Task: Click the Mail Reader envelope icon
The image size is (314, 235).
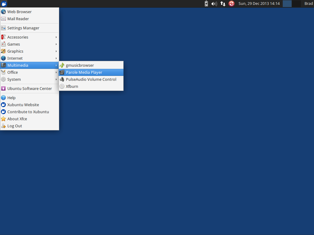Action: [x=3, y=19]
